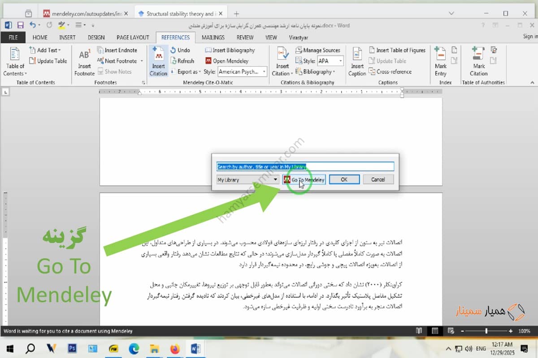Click Word Insert Citation in Citations & Bibliography

[282, 61]
